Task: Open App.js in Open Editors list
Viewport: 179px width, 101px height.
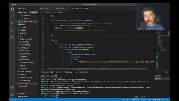Action: coord(26,18)
